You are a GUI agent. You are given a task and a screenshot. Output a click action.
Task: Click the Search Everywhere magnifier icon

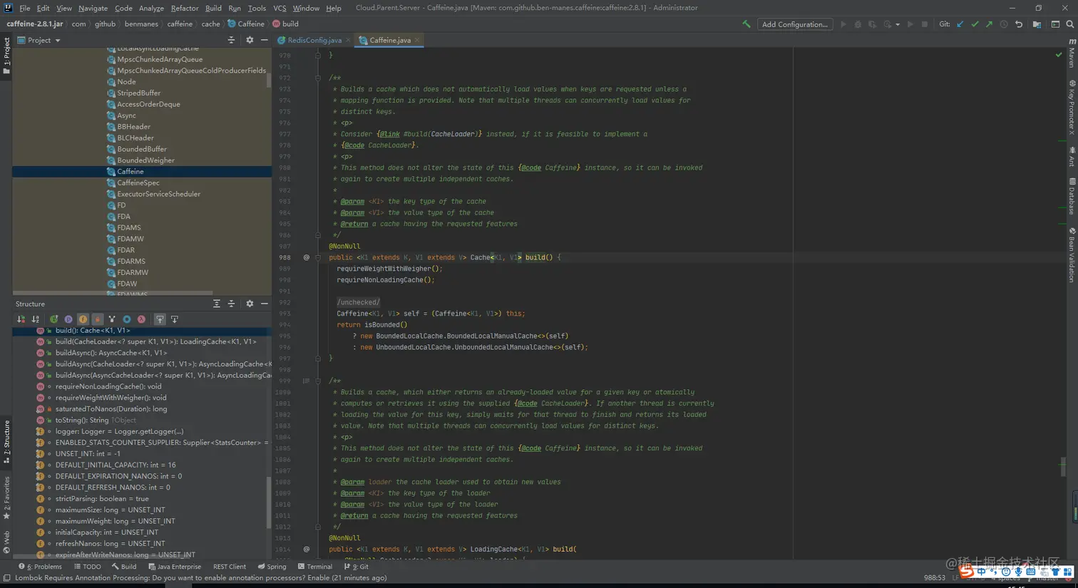(x=1070, y=24)
